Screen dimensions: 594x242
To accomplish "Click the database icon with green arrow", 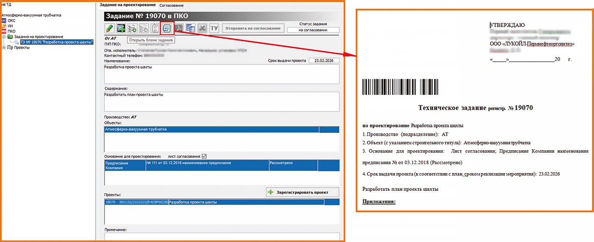I will pos(132,28).
